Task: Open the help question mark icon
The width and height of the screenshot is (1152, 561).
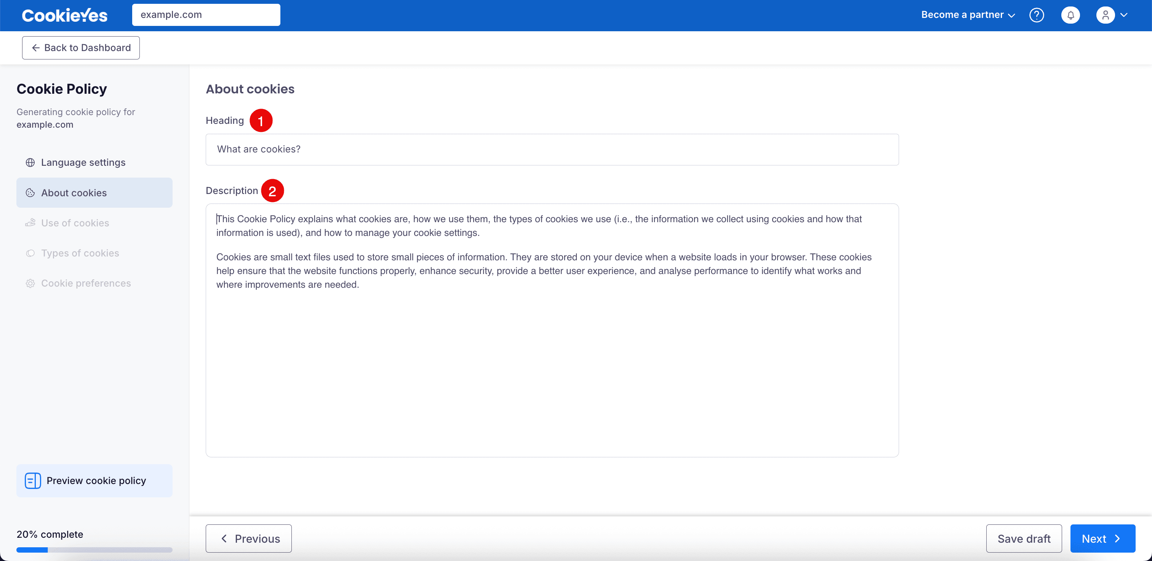Action: point(1036,15)
